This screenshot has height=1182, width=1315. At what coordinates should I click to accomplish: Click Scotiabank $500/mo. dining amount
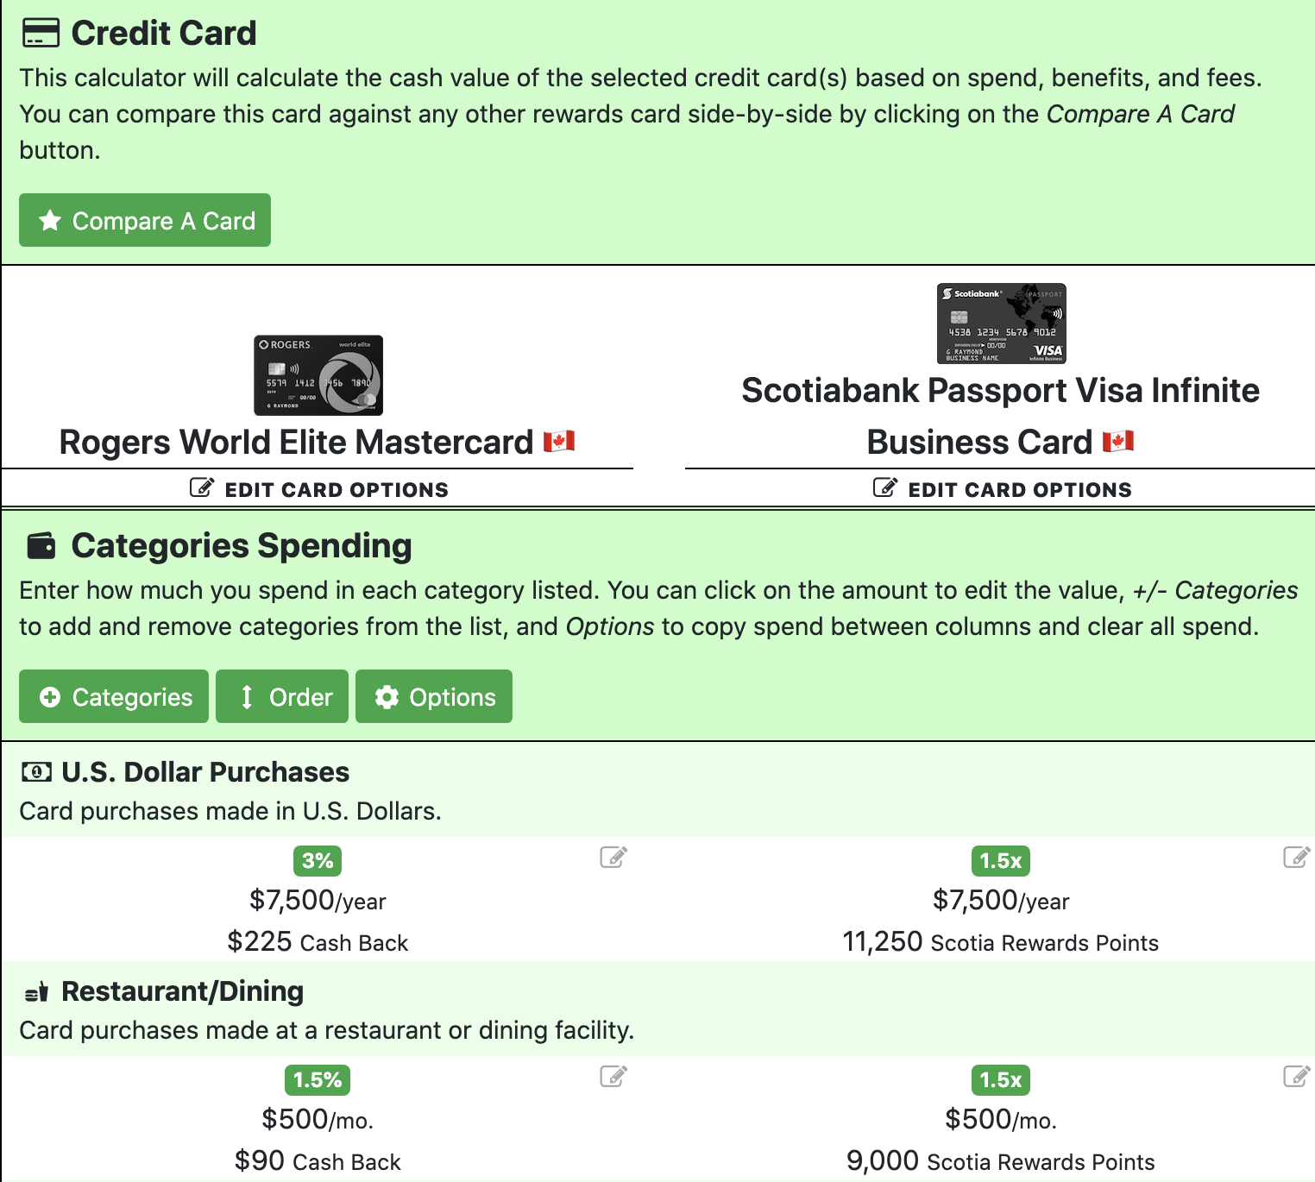[1001, 1120]
